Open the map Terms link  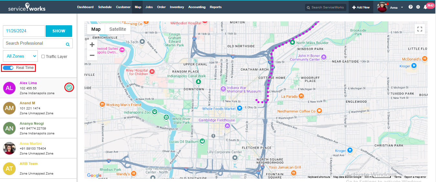[398, 177]
